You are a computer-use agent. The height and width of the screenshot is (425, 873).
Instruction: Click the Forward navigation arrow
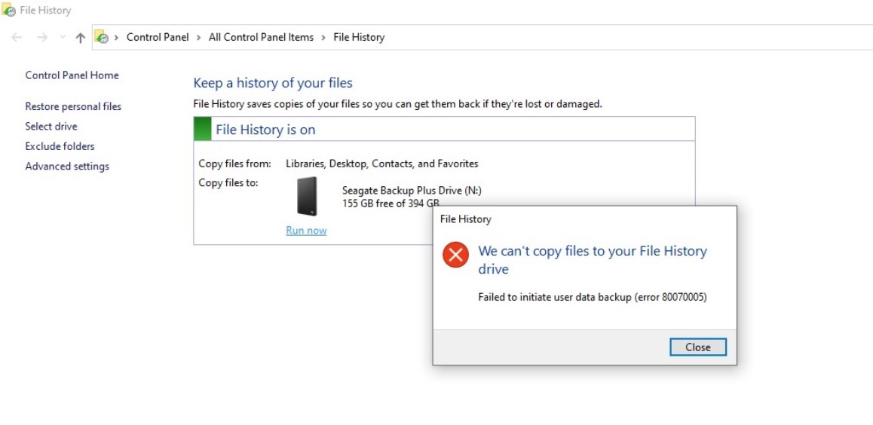click(42, 38)
